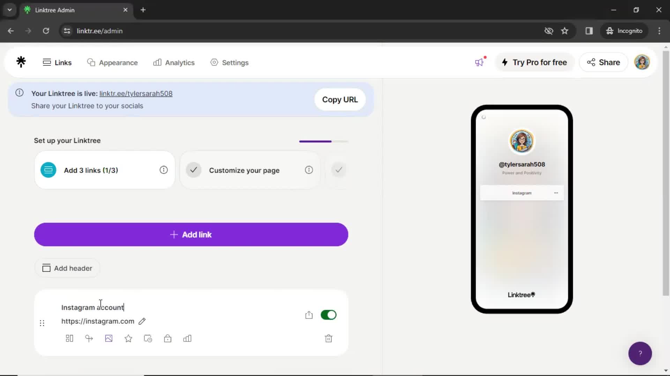670x376 pixels.
Task: Click the thumbnail/layout icon for Instagram link
Action: 69,339
